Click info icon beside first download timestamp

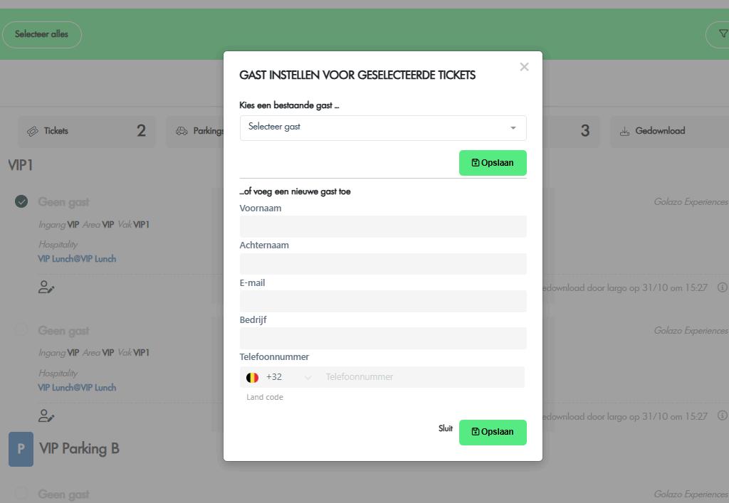722,287
